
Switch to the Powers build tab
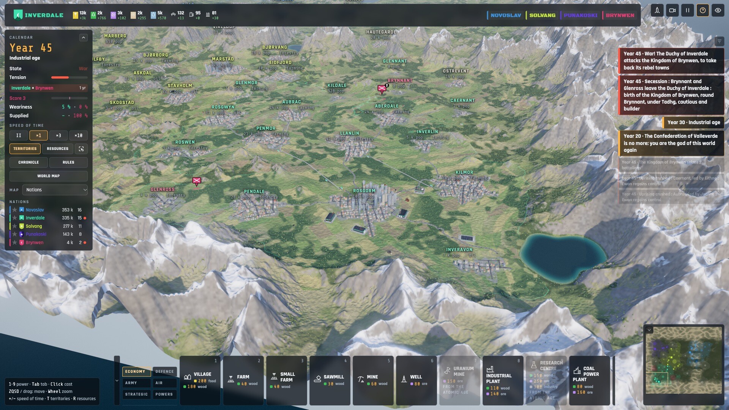click(164, 394)
